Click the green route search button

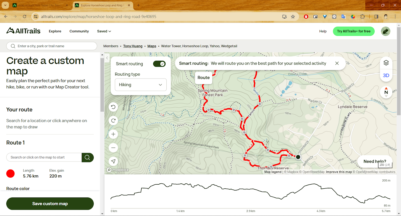point(87,158)
